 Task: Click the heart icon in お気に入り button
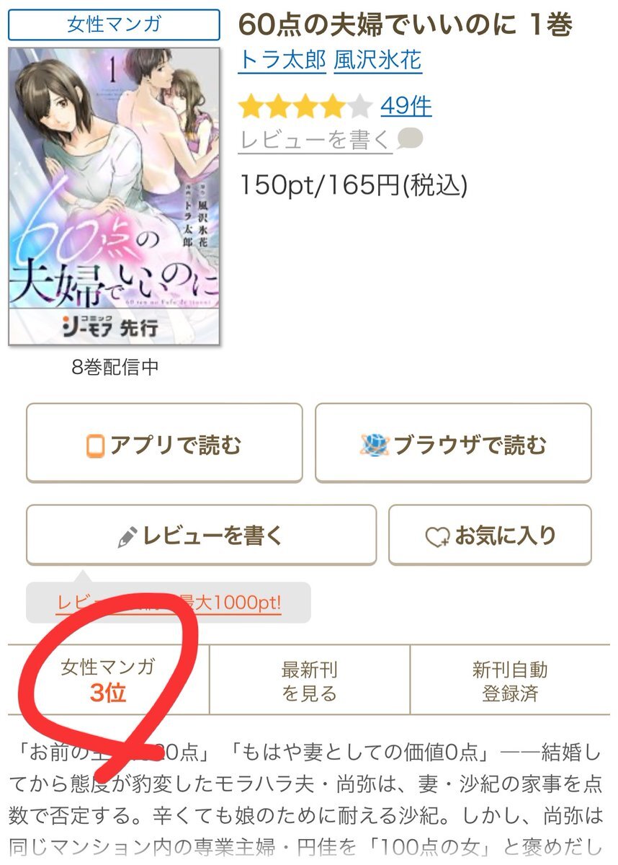pyautogui.click(x=436, y=537)
